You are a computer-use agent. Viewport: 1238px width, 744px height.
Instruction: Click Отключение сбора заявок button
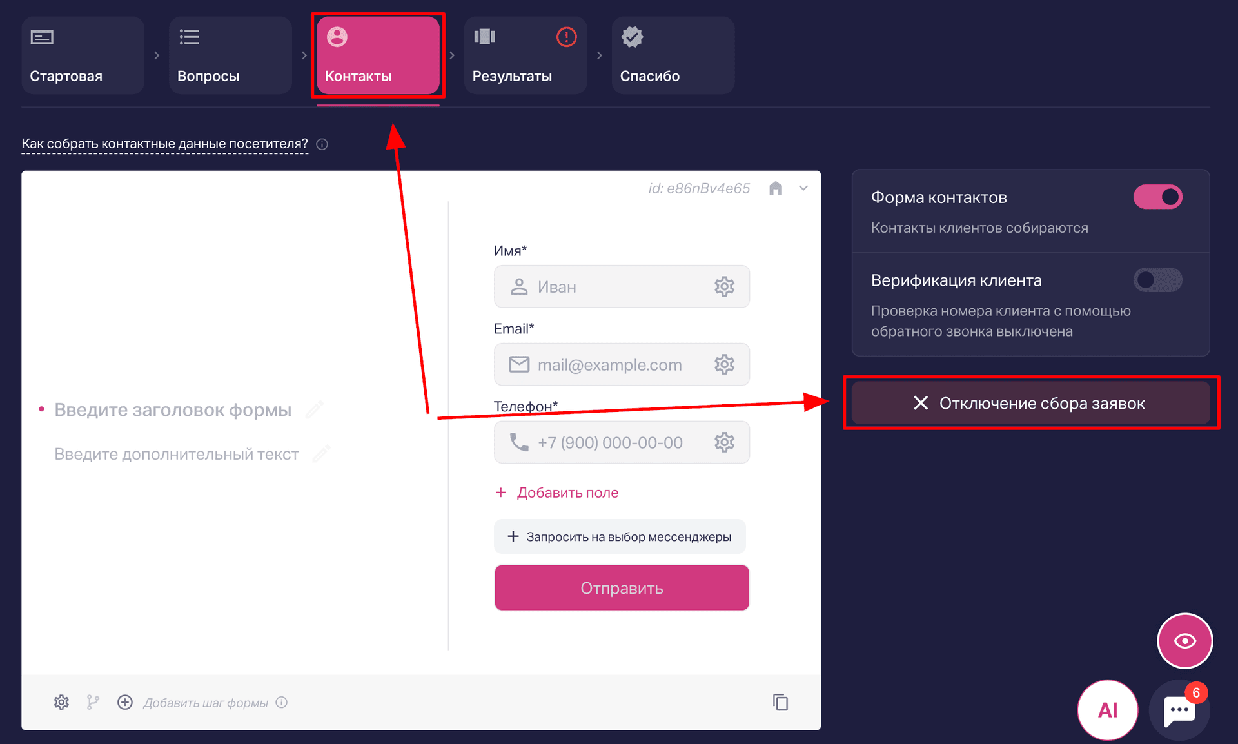[1030, 403]
